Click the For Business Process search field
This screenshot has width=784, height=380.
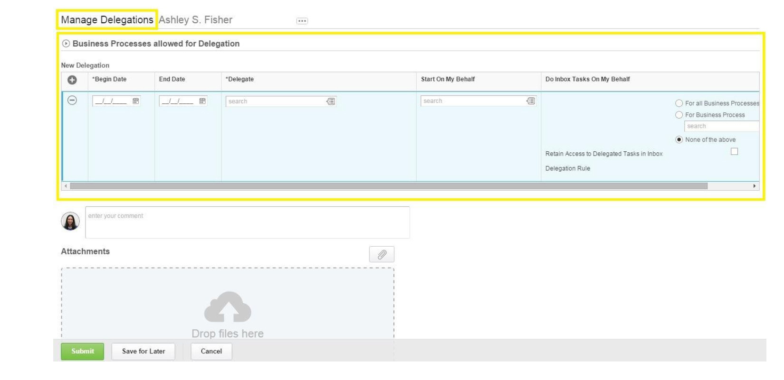click(721, 126)
